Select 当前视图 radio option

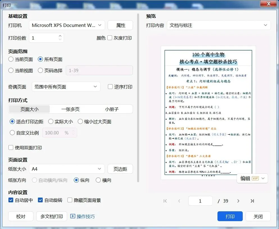click(x=11, y=70)
